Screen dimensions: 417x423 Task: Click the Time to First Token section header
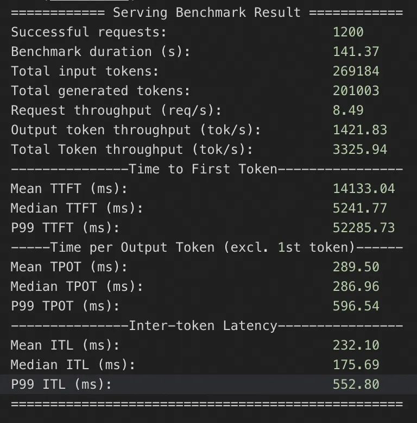203,169
